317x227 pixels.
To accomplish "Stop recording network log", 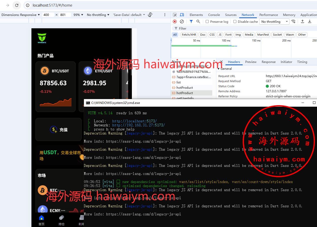I will [175, 21].
